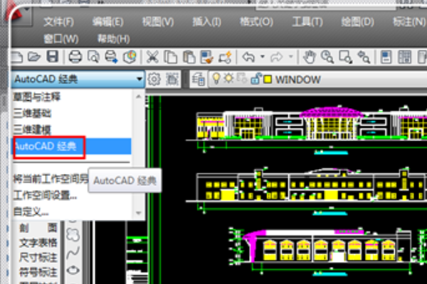Viewport: 427px width, 284px height.
Task: Click the Redo arrow icon
Action: click(276, 57)
